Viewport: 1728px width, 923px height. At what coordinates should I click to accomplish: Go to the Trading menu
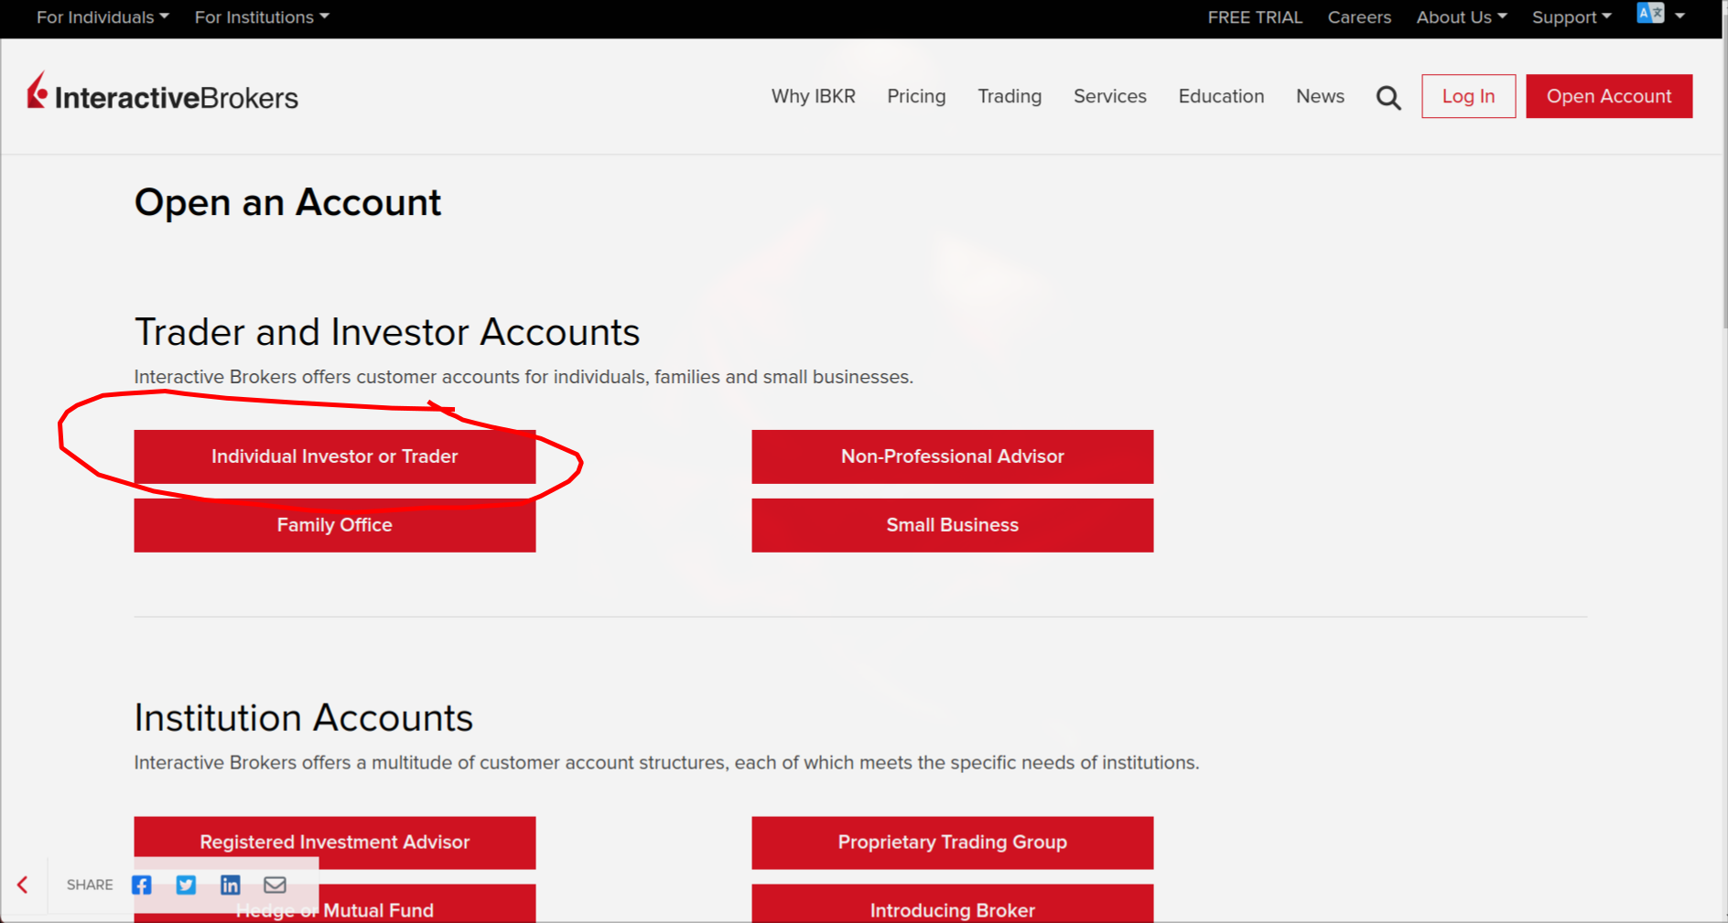pyautogui.click(x=1010, y=96)
